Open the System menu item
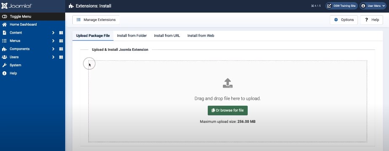The width and height of the screenshot is (389, 151). (32, 65)
